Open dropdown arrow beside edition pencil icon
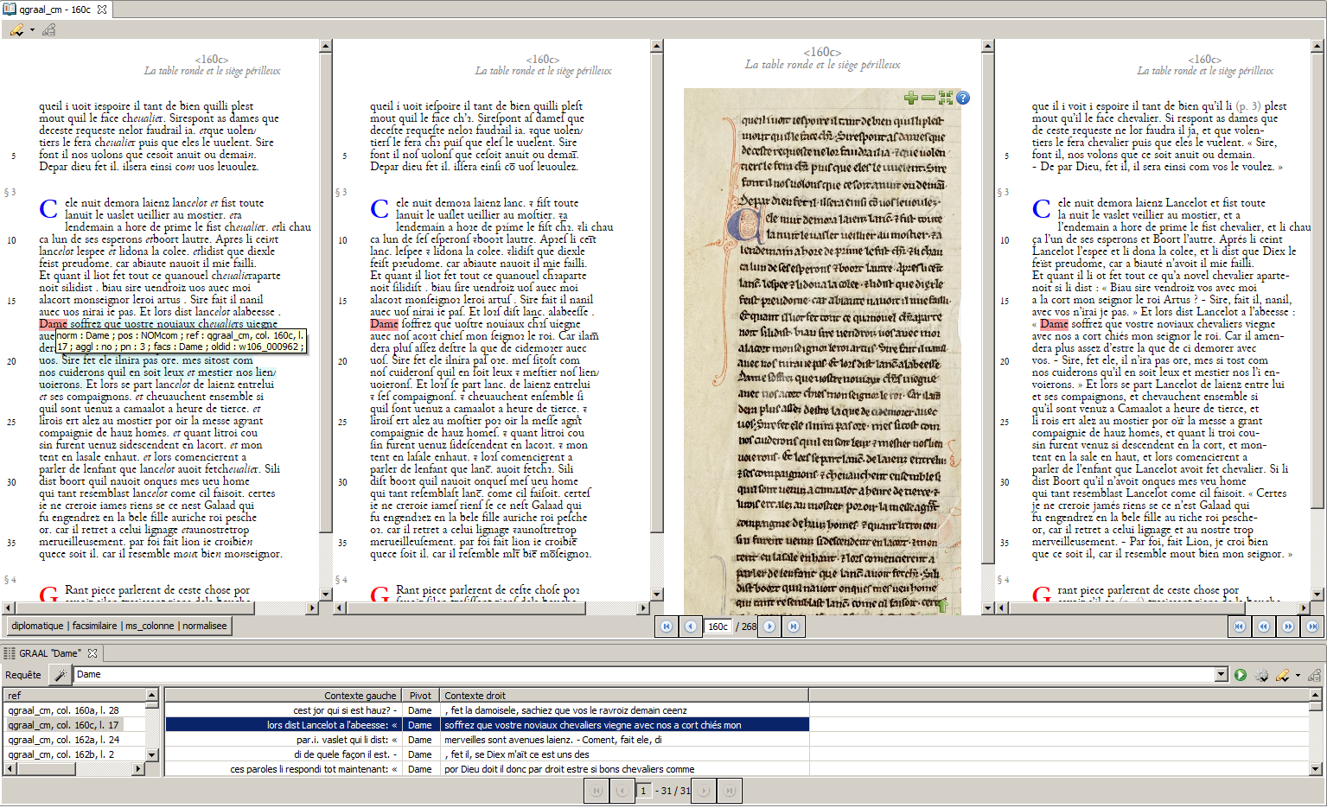Screen dimensions: 1327x808 click(x=32, y=30)
